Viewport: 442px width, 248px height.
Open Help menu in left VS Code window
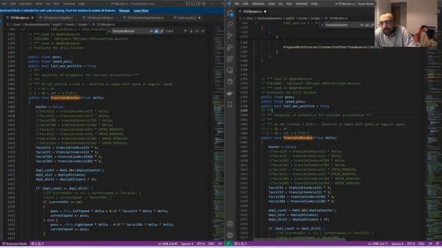click(81, 3)
